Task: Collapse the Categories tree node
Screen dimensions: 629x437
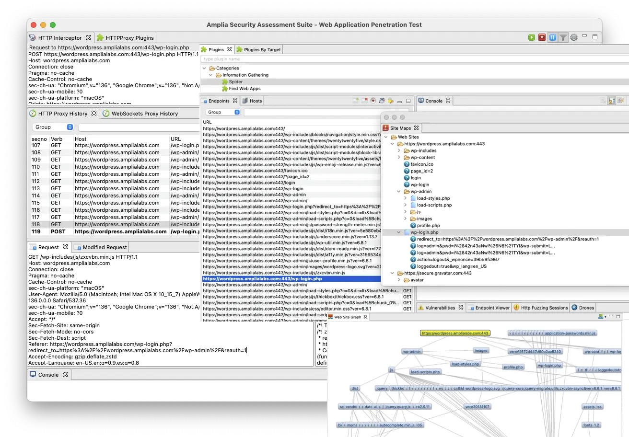Action: [x=205, y=69]
